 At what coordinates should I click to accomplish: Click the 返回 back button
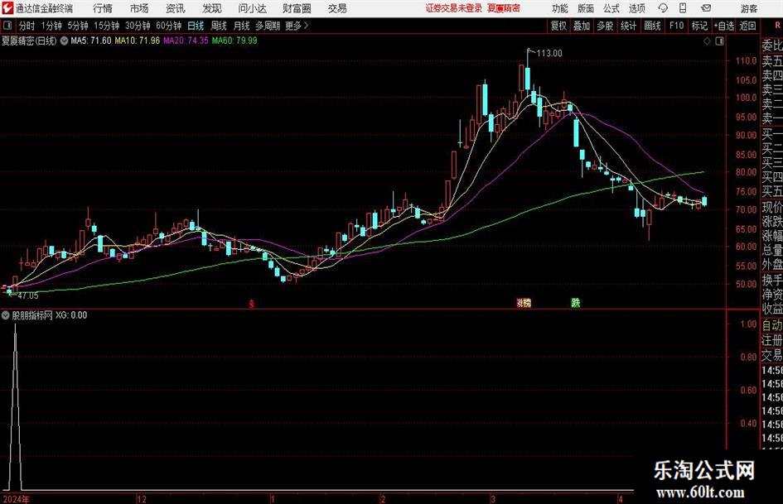pyautogui.click(x=747, y=26)
